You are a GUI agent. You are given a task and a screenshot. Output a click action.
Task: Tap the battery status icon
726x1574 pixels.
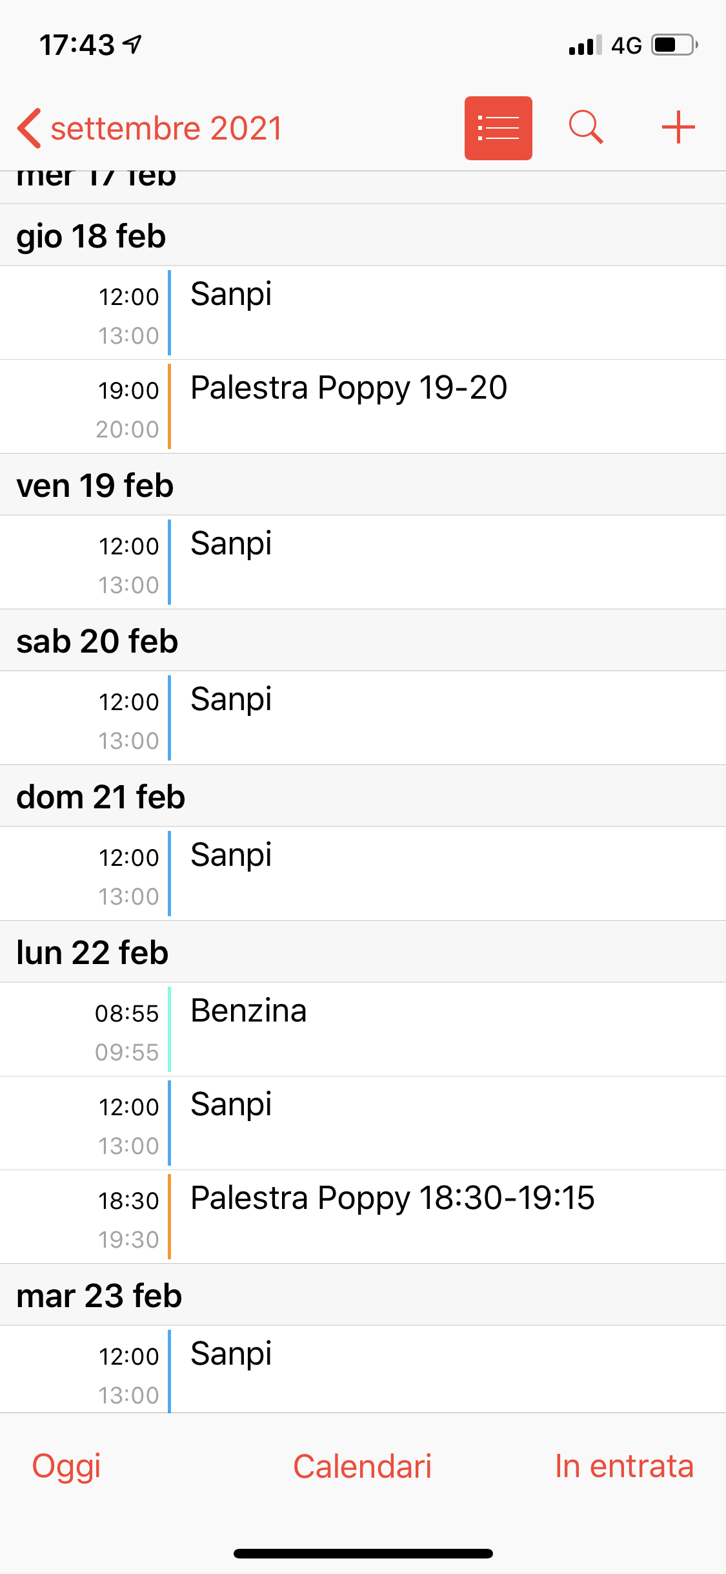(674, 45)
